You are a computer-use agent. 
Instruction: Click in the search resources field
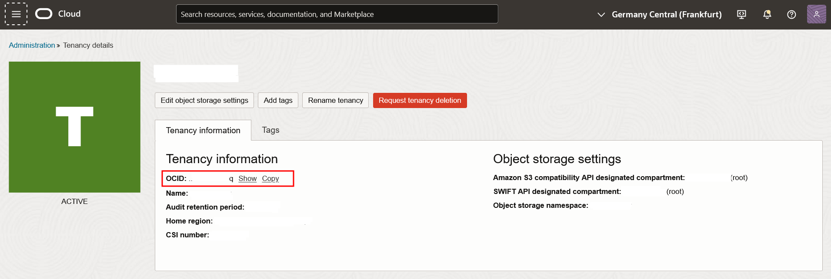(337, 14)
